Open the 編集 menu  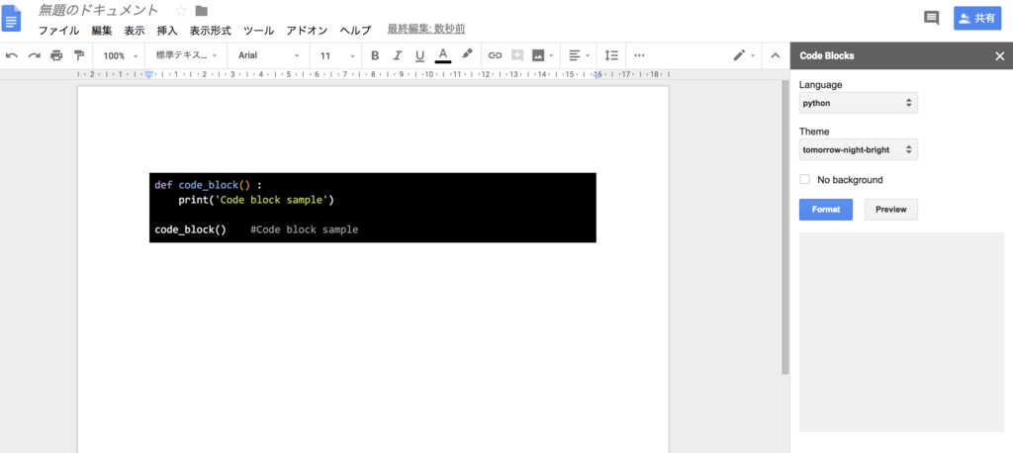(102, 31)
